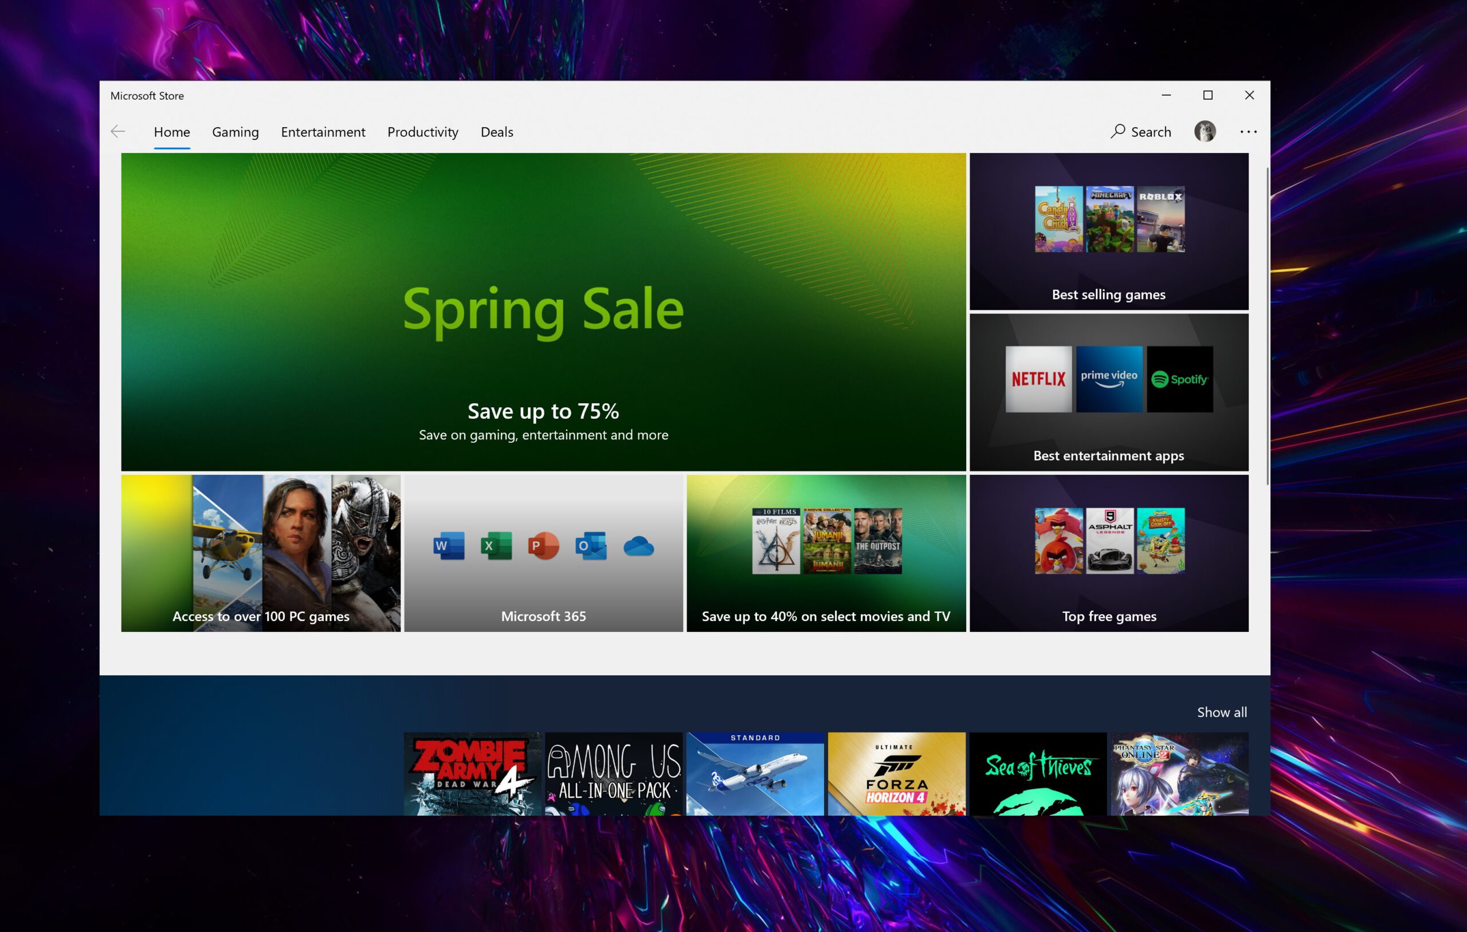Open Phantasy Star Online 2 thumbnail
Image resolution: width=1467 pixels, height=932 pixels.
[x=1179, y=774]
